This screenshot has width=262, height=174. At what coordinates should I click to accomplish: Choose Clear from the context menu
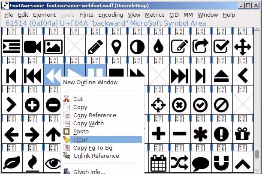click(x=102, y=139)
